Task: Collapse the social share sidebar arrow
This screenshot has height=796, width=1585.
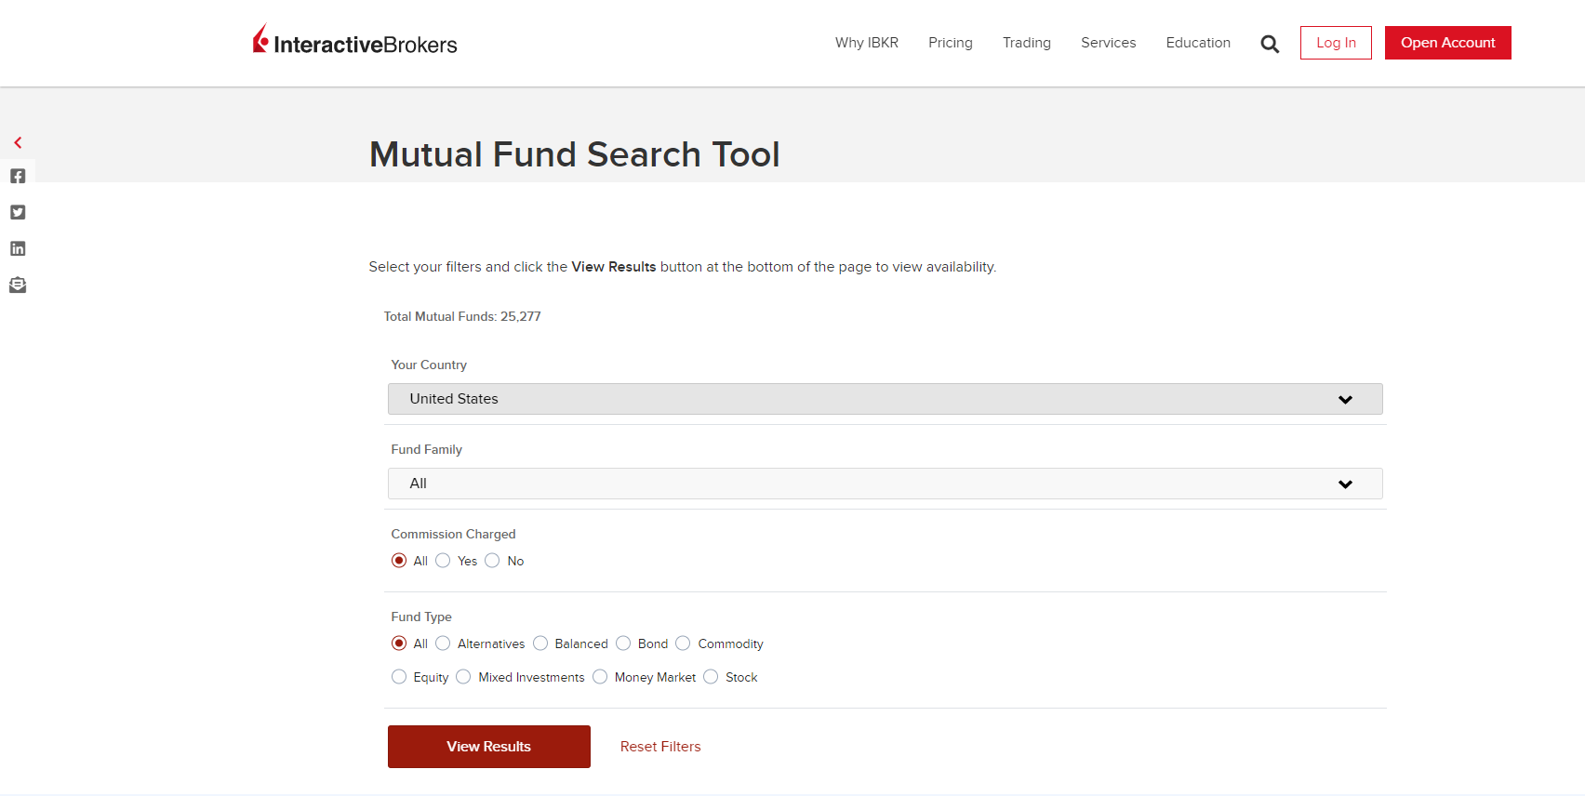Action: (18, 142)
